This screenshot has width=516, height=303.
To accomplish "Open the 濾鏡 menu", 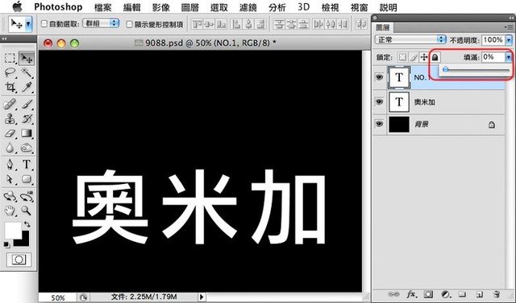I will point(248,7).
